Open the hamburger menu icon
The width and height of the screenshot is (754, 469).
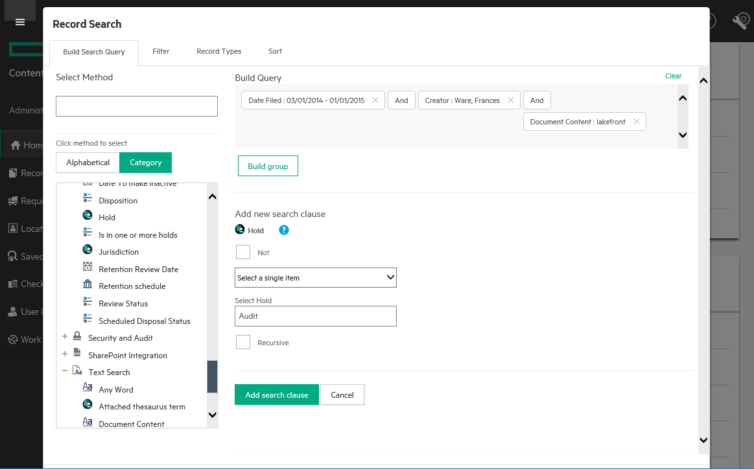tap(20, 22)
